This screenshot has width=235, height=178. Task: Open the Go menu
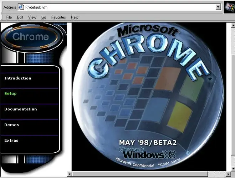(x=43, y=17)
